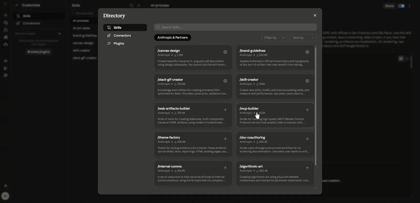Click back arrow next to Customize
This screenshot has width=420, height=203.
(x=17, y=5)
